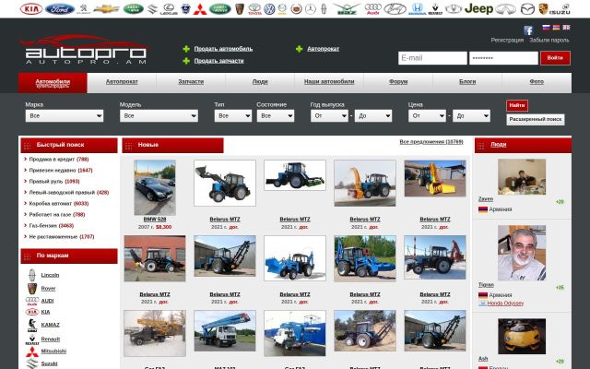Open the Марка dropdown
This screenshot has width=590, height=369.
65,115
